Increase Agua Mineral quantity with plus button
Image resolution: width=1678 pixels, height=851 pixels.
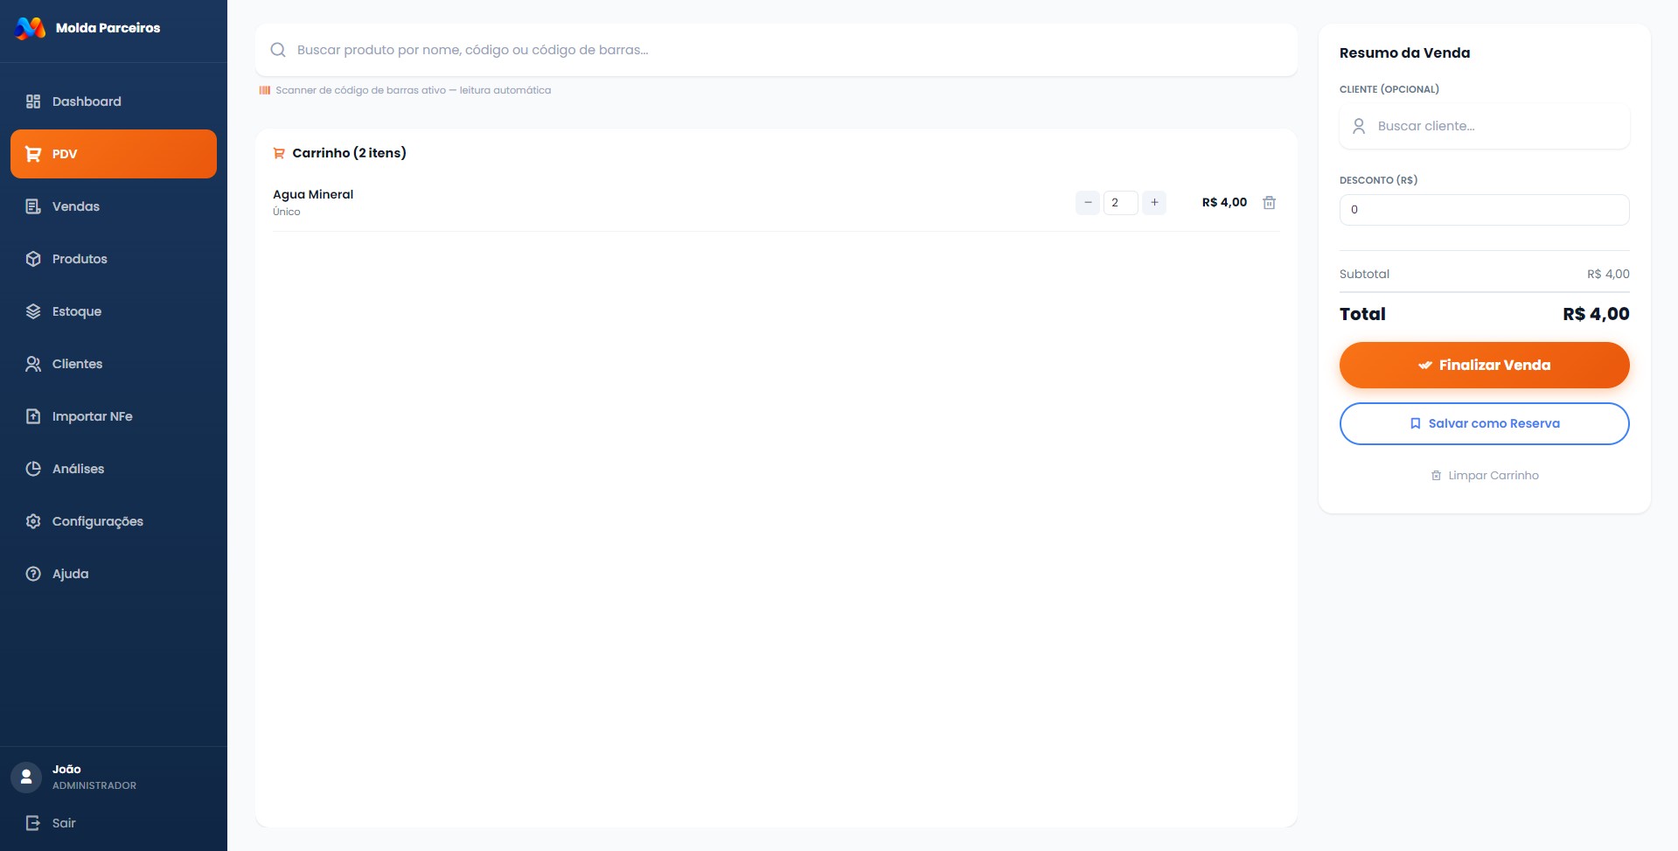pyautogui.click(x=1154, y=203)
